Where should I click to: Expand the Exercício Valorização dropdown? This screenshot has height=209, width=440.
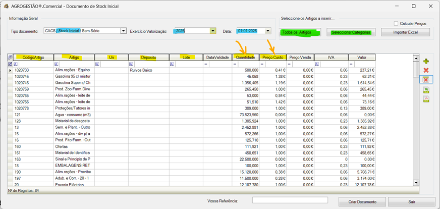pos(213,31)
